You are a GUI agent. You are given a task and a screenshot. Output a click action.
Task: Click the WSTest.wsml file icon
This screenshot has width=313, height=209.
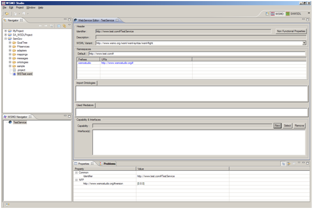15,74
